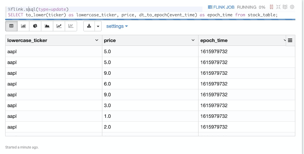Viewport: 304px width, 154px height.
Task: Open lowercase_ticker column menu
Action: coord(96,40)
